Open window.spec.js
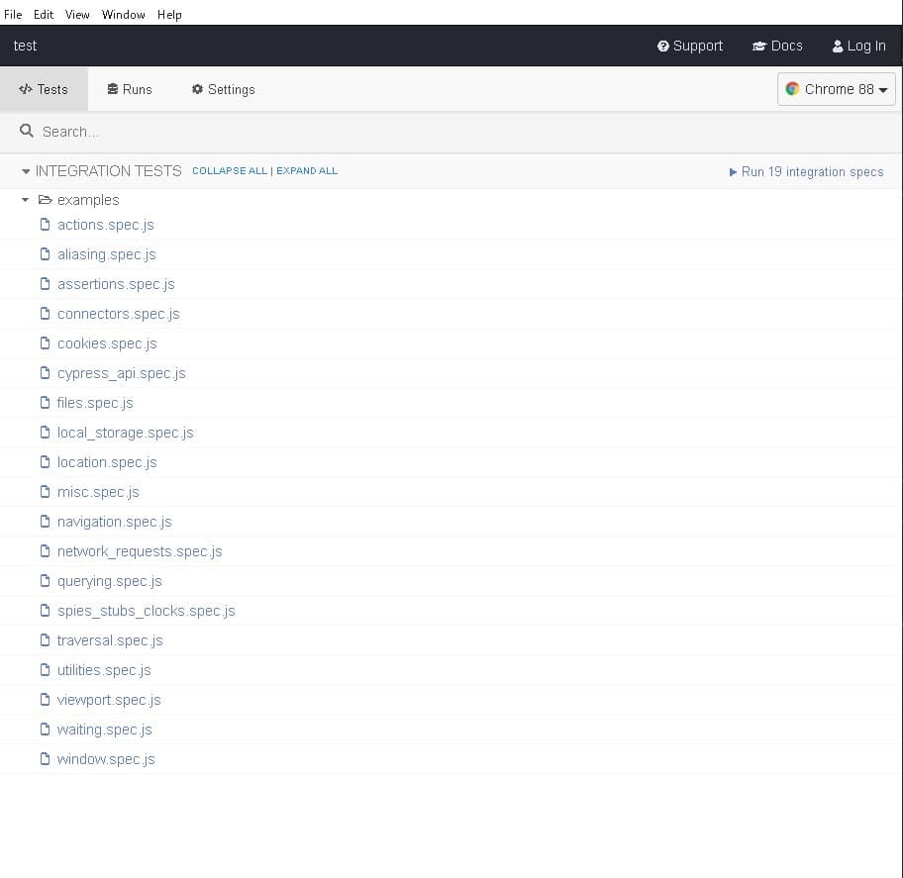Screen dimensions: 903x878 click(106, 759)
